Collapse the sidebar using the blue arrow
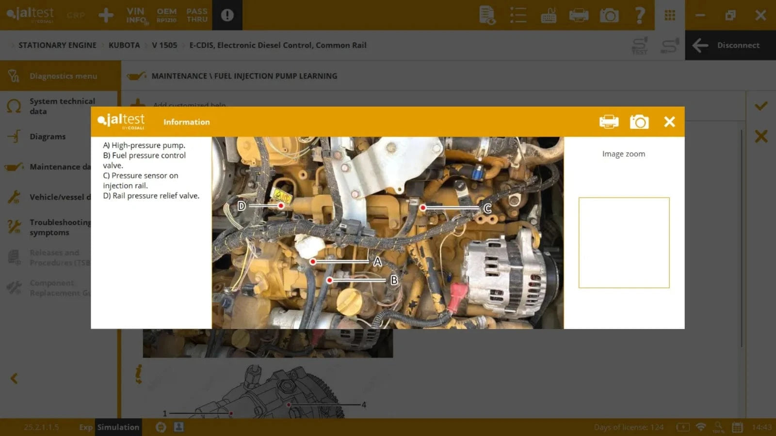The width and height of the screenshot is (776, 436). [x=15, y=378]
